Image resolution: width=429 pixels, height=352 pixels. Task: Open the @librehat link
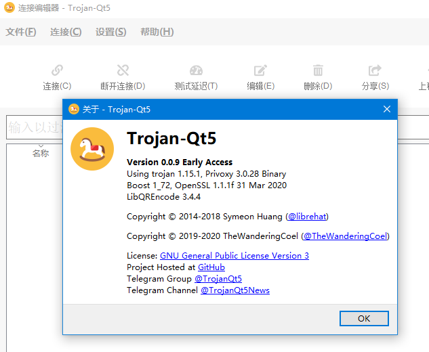click(x=307, y=217)
